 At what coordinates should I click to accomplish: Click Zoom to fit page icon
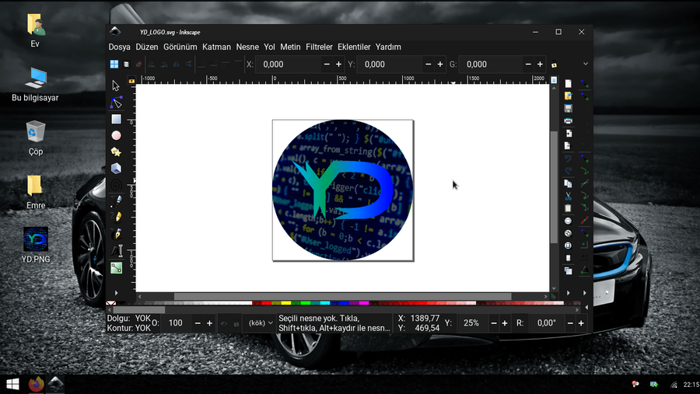[x=568, y=246]
